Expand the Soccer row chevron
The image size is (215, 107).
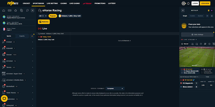click(33, 55)
